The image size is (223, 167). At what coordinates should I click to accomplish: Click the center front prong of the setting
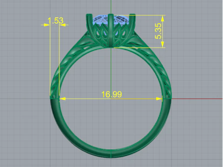point(111,30)
